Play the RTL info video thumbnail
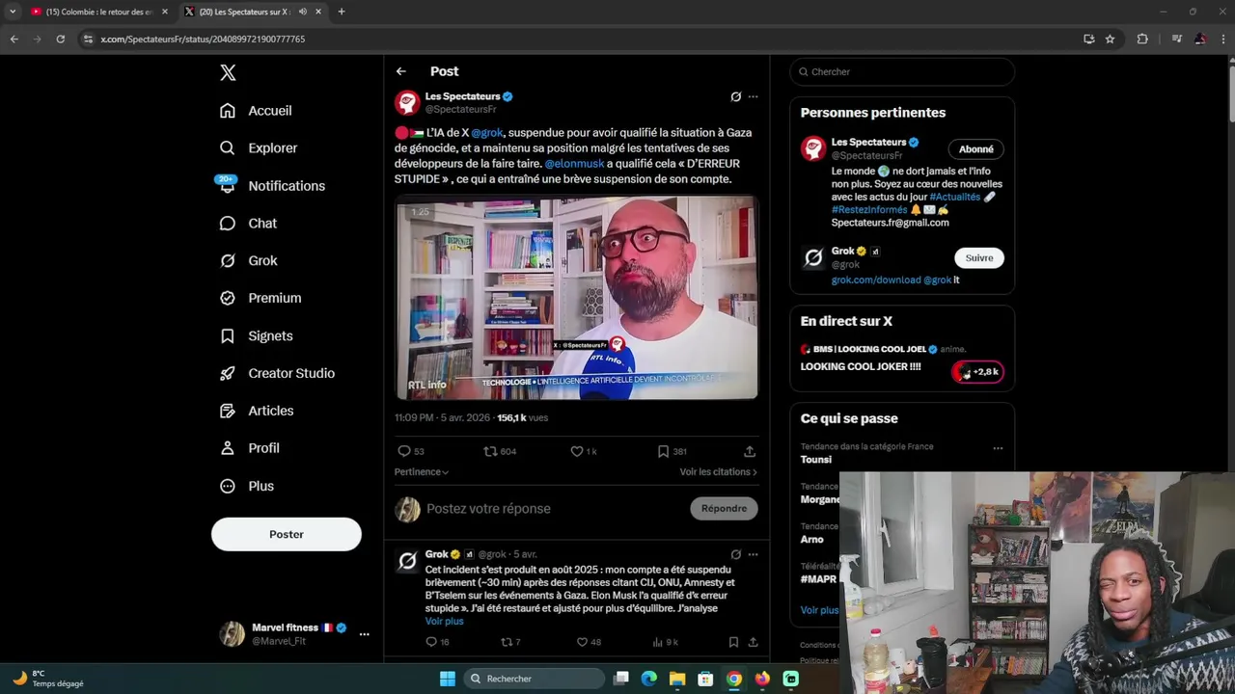The image size is (1235, 694). 577,298
